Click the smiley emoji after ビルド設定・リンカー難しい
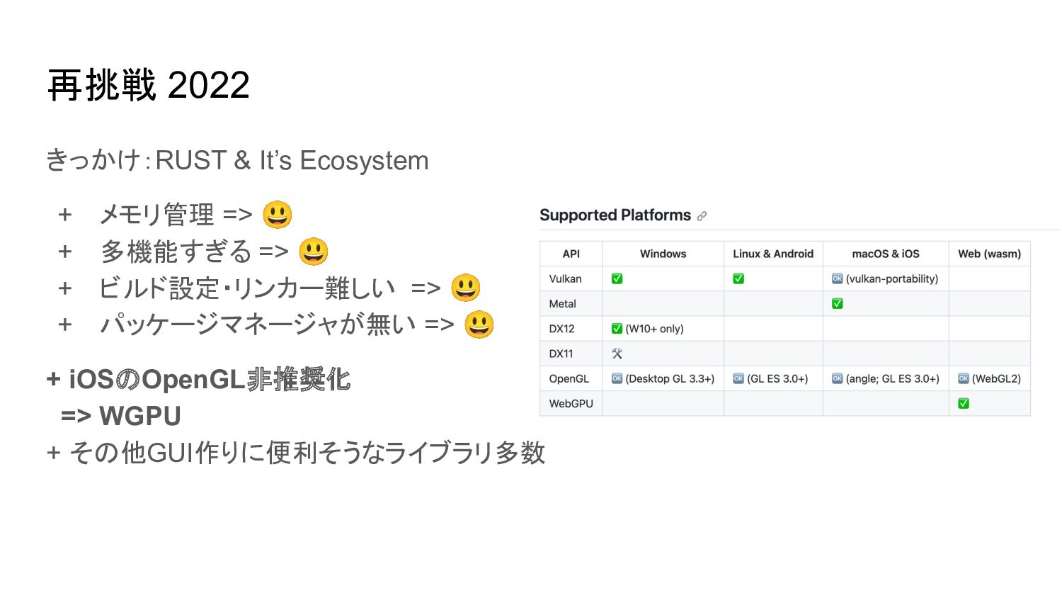 tap(466, 288)
